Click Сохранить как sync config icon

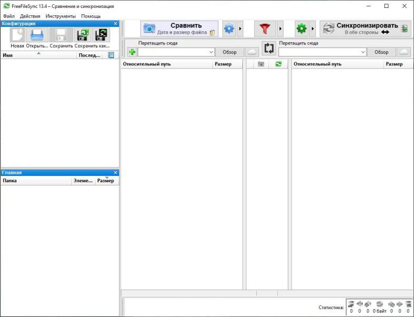click(83, 35)
